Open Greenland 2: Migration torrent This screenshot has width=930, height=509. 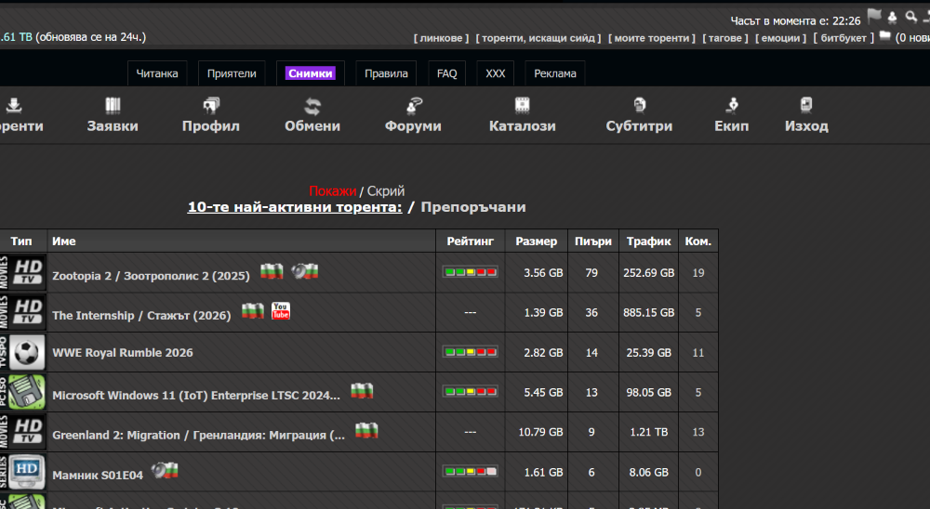198,435
